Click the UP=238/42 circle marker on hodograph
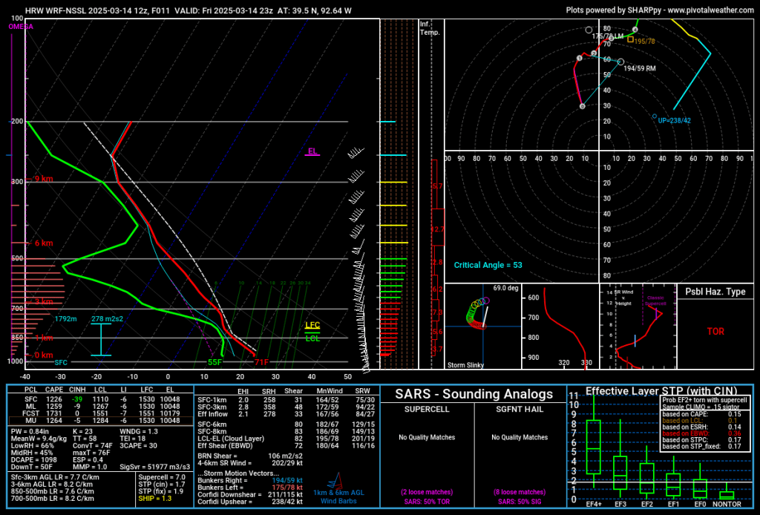The image size is (760, 515). (655, 117)
